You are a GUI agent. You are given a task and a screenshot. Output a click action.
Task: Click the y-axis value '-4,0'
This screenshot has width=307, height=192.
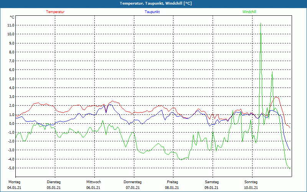point(10,159)
